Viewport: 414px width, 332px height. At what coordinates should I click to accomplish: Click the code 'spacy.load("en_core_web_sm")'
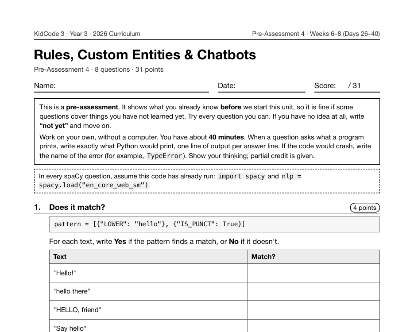[94, 185]
